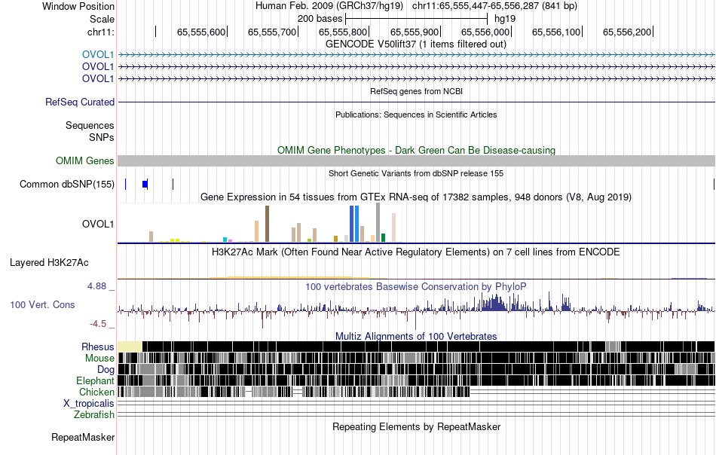The height and width of the screenshot is (455, 716).
Task: Click the Rhesus alignment row label
Action: [x=98, y=347]
